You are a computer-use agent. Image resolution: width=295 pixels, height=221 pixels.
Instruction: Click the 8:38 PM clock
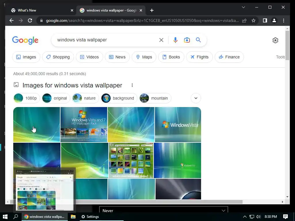(271, 217)
